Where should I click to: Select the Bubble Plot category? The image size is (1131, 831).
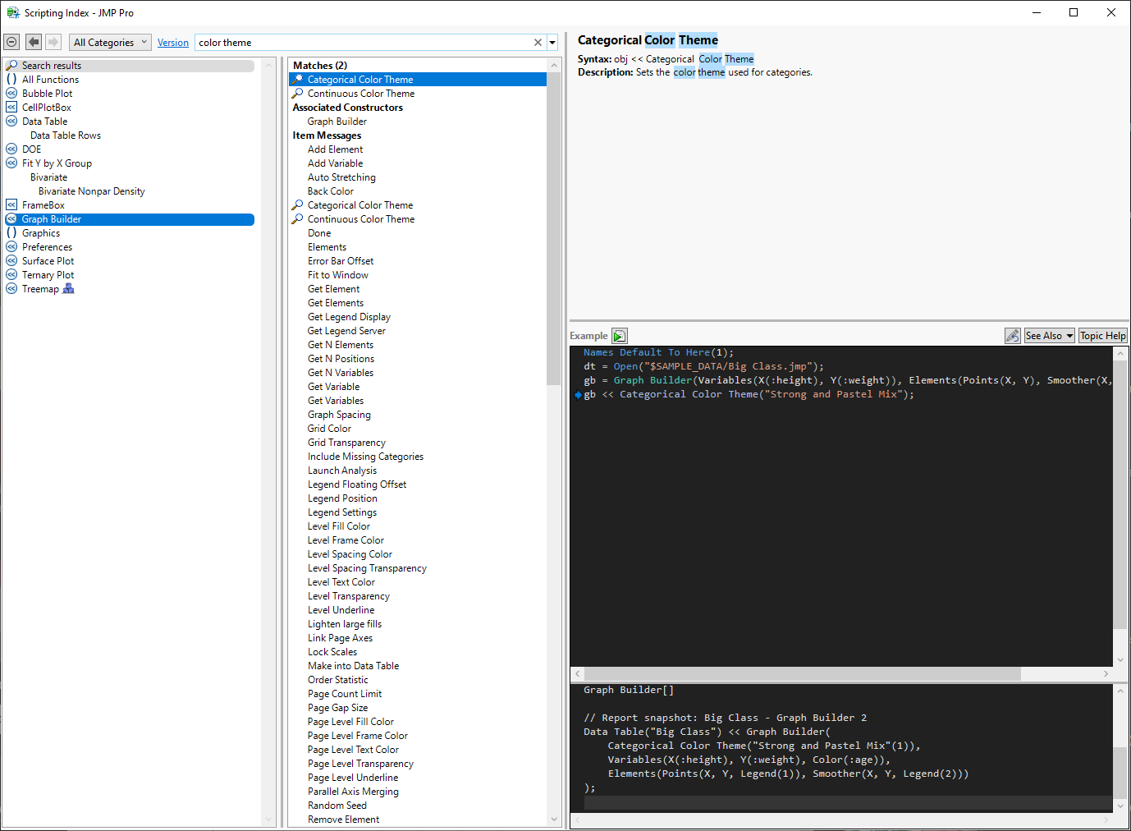click(47, 94)
